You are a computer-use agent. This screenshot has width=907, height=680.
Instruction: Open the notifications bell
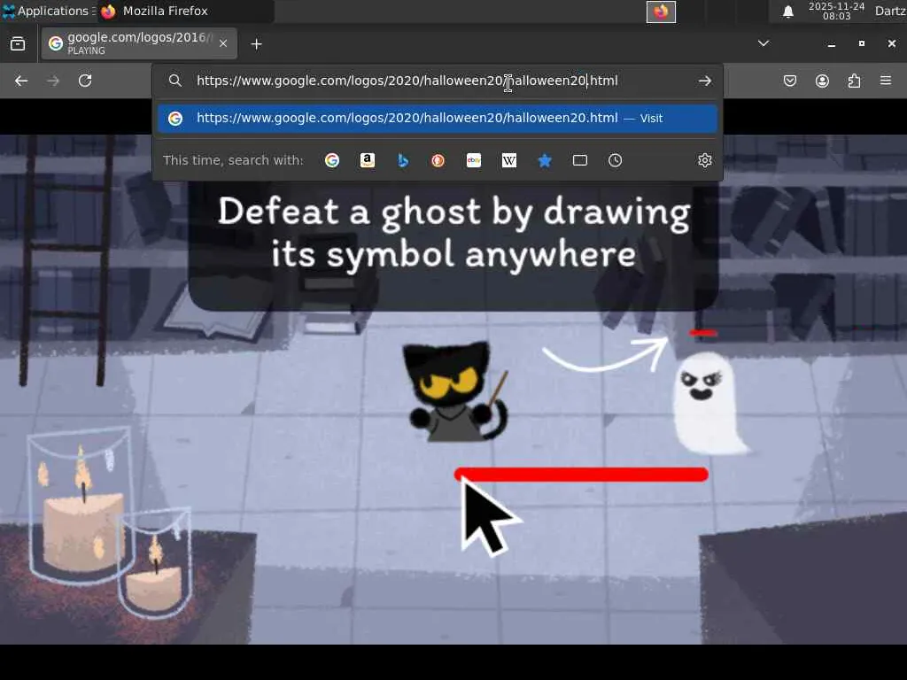(x=787, y=12)
